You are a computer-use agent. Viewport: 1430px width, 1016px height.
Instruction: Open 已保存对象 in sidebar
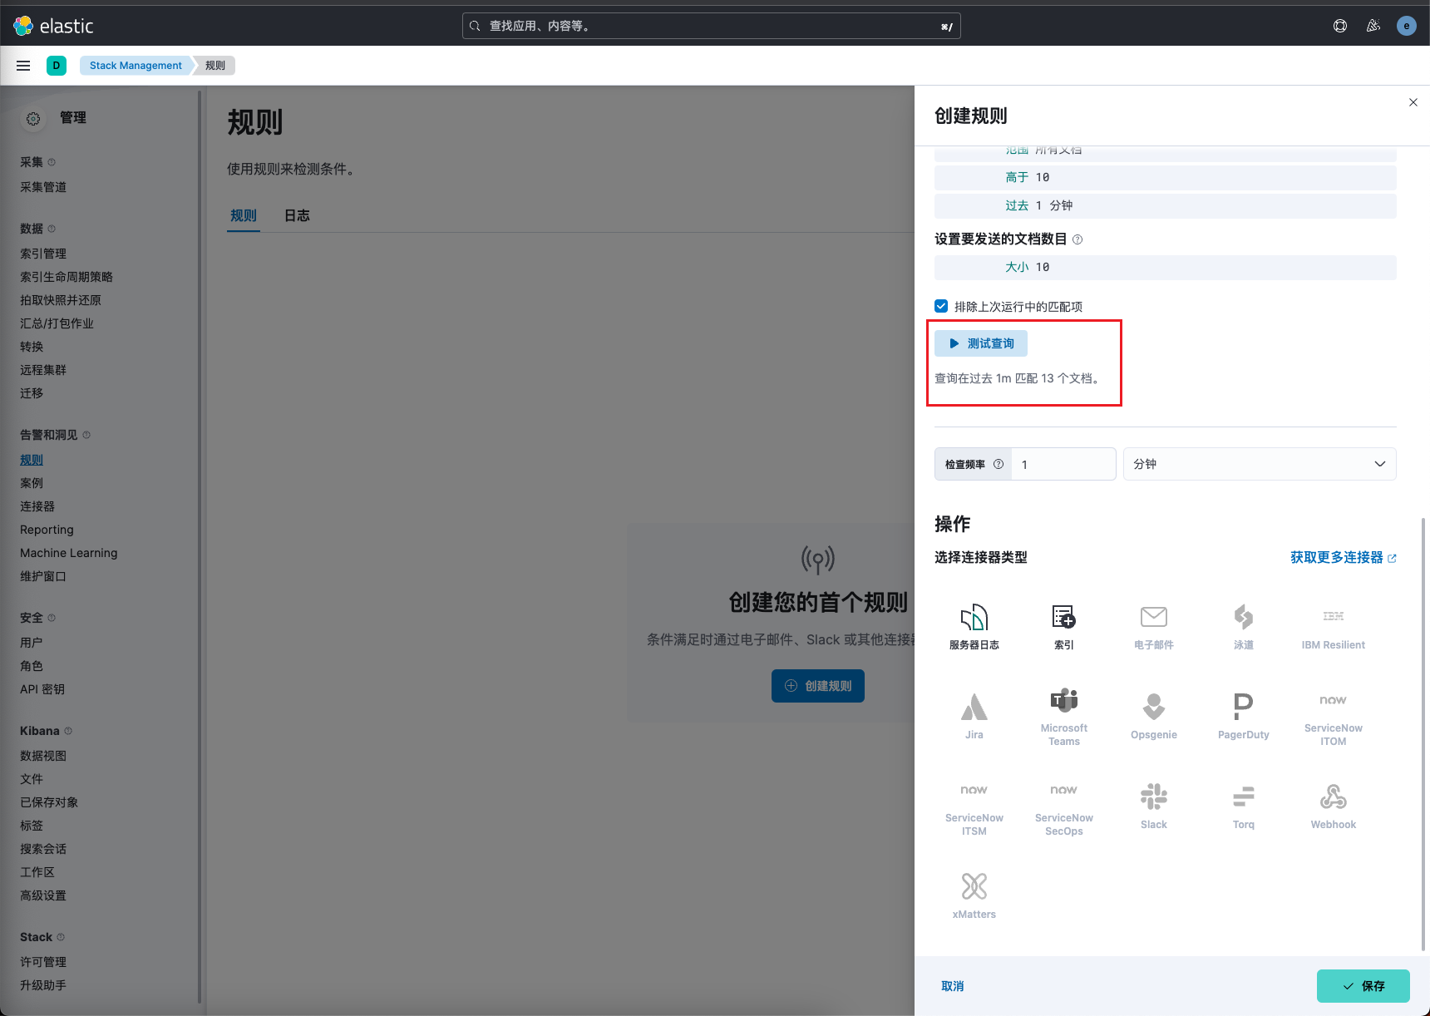click(x=49, y=802)
